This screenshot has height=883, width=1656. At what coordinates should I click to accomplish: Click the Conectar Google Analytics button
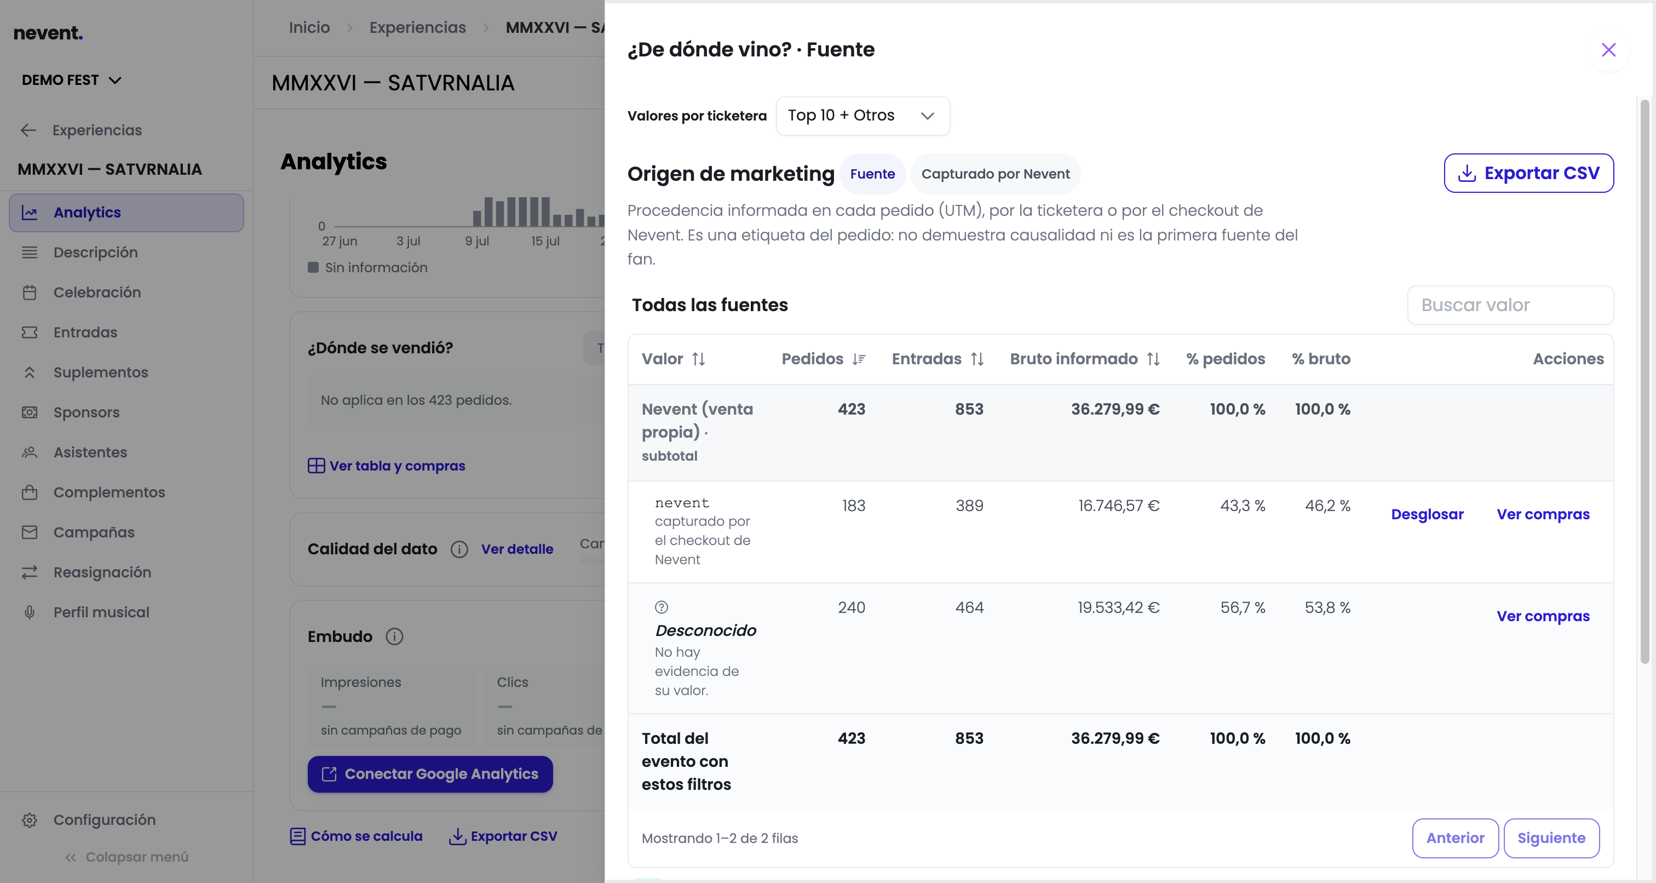point(430,775)
